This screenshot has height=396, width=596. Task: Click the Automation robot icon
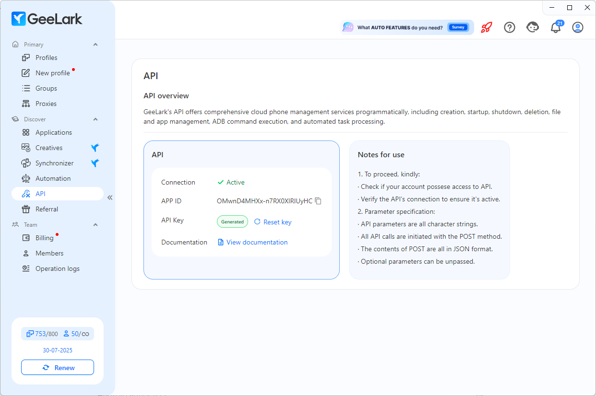(26, 178)
